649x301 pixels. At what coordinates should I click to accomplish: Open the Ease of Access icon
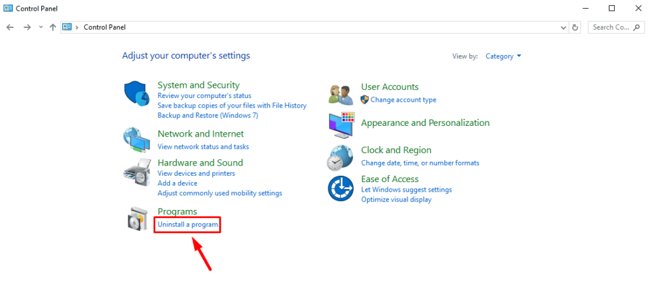tap(340, 188)
